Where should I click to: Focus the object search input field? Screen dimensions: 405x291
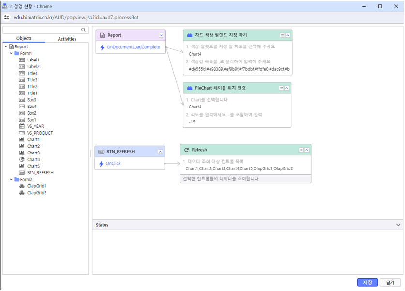point(42,30)
